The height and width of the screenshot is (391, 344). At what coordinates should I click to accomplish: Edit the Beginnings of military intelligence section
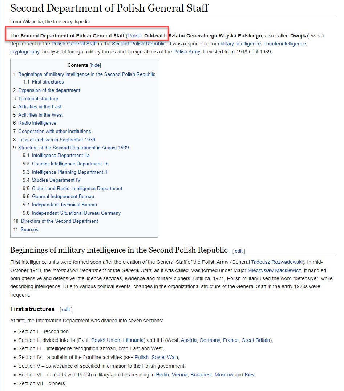point(239,251)
